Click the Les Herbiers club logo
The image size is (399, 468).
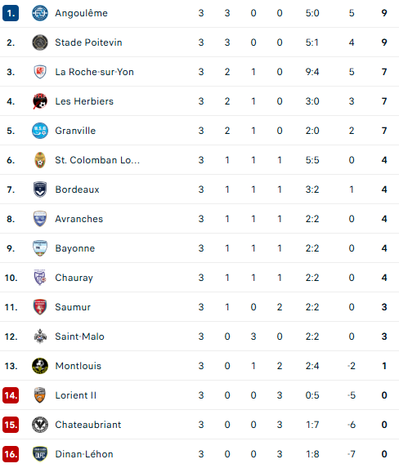pyautogui.click(x=40, y=101)
